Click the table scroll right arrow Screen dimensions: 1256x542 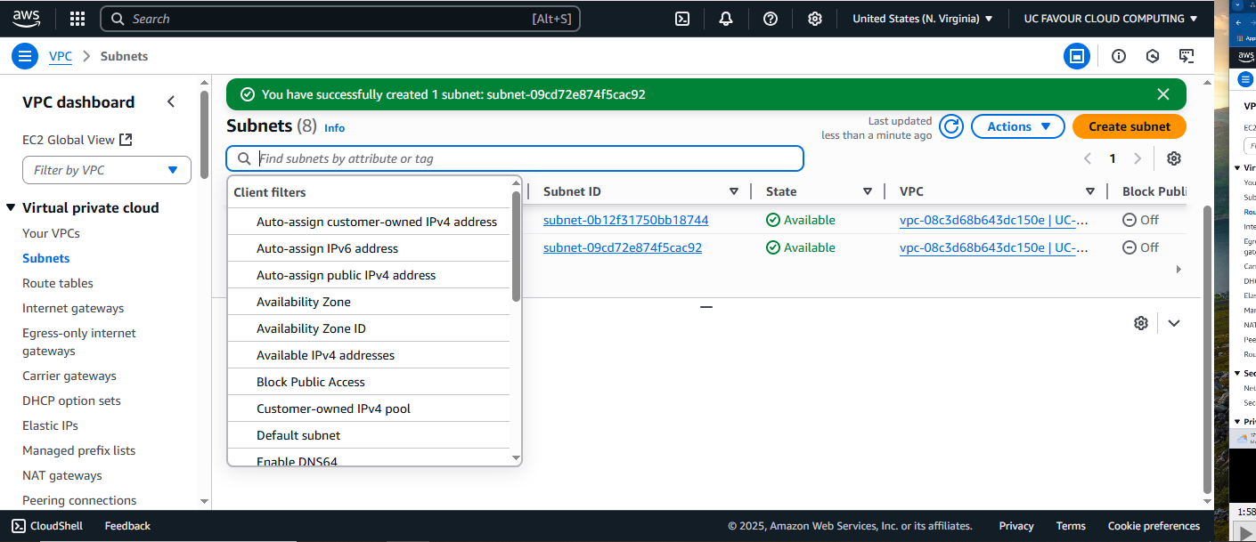point(1179,269)
